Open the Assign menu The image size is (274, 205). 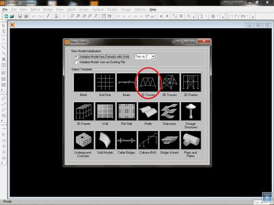point(84,9)
